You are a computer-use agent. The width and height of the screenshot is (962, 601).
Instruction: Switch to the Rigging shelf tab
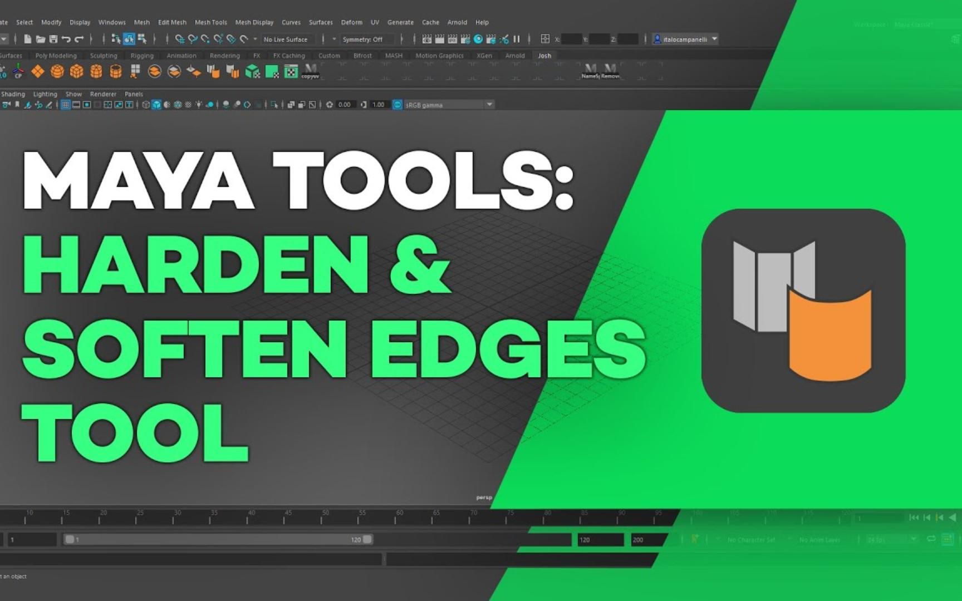(x=142, y=56)
